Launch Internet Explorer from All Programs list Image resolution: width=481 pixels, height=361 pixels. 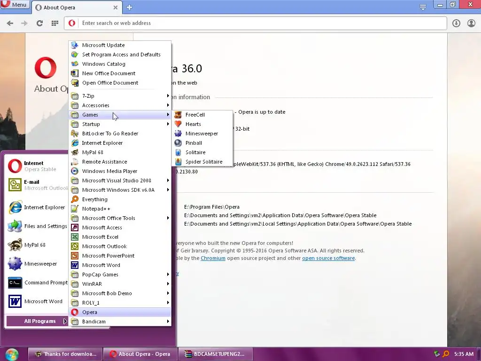[x=120, y=143]
